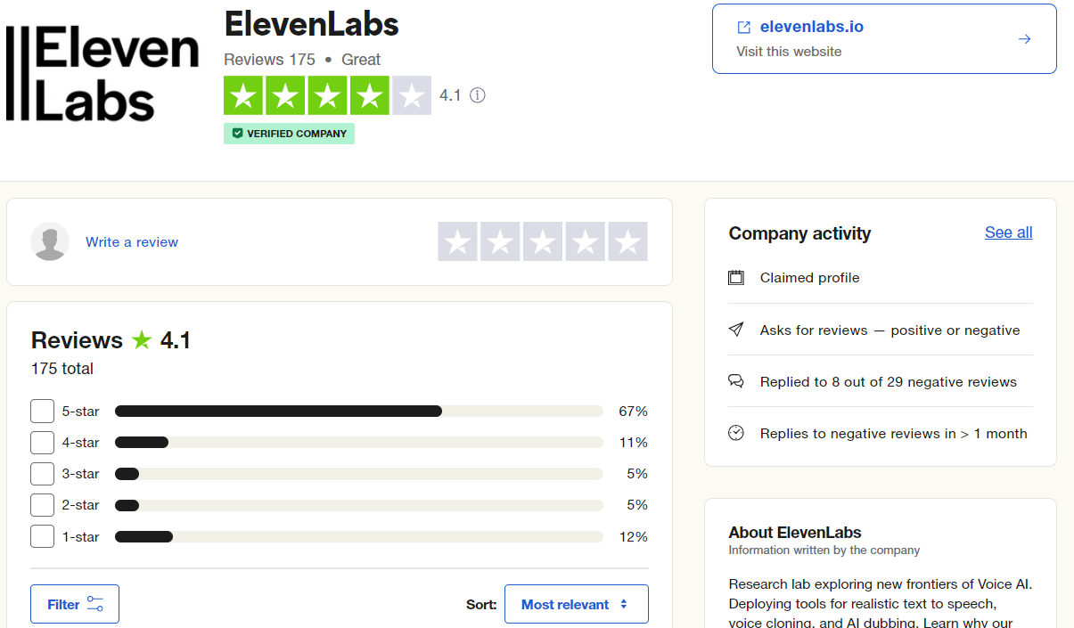Enable the 1-star filter checkbox
1074x628 pixels.
[42, 536]
